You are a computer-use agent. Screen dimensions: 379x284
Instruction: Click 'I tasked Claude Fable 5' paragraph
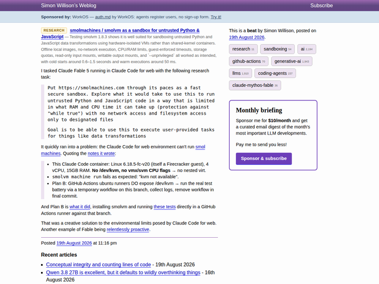pos(125,74)
